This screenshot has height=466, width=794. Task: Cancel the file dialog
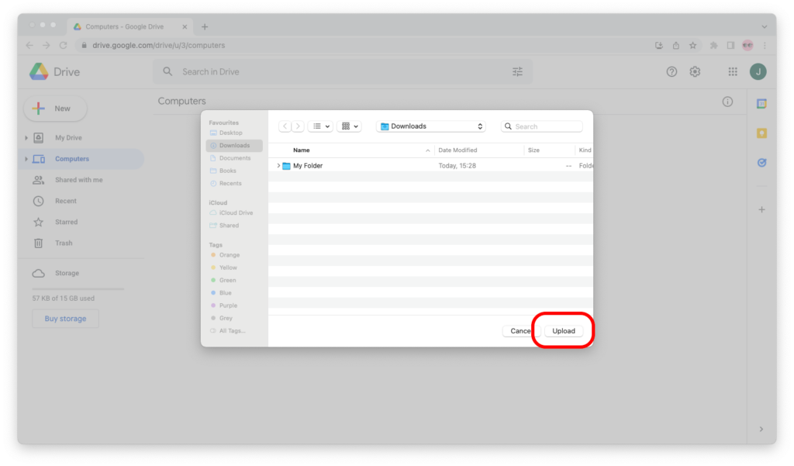pyautogui.click(x=520, y=331)
